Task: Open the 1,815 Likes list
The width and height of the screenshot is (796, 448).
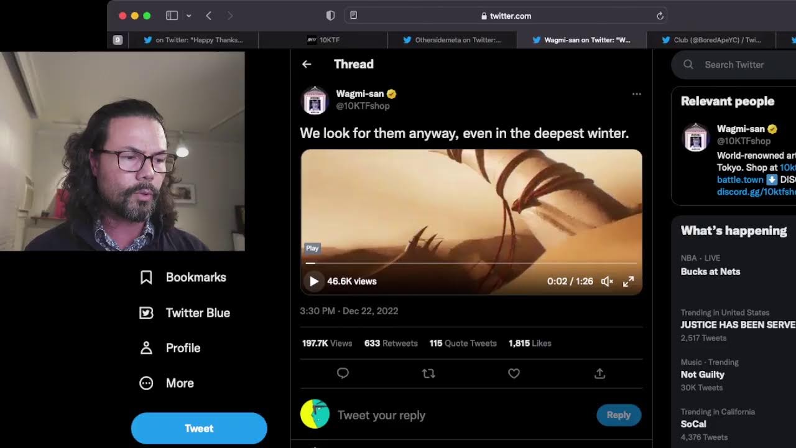Action: click(530, 343)
